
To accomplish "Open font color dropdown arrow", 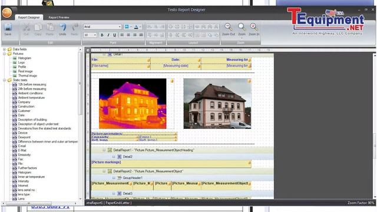I will click(x=140, y=26).
